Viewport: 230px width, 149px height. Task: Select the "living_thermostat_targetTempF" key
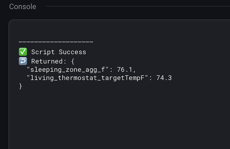(x=87, y=78)
